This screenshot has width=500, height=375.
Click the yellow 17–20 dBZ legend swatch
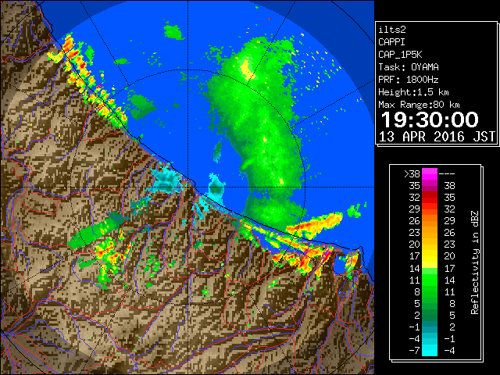pyautogui.click(x=430, y=256)
